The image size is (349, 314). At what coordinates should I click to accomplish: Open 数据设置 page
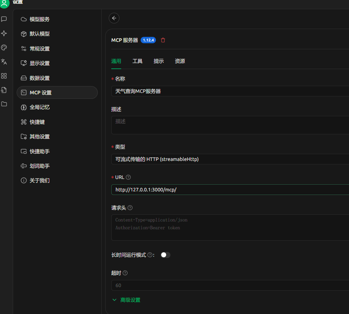pos(57,78)
